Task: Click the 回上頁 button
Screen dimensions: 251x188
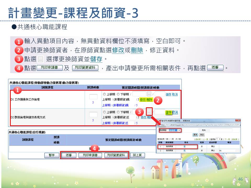Action: (x=137, y=155)
